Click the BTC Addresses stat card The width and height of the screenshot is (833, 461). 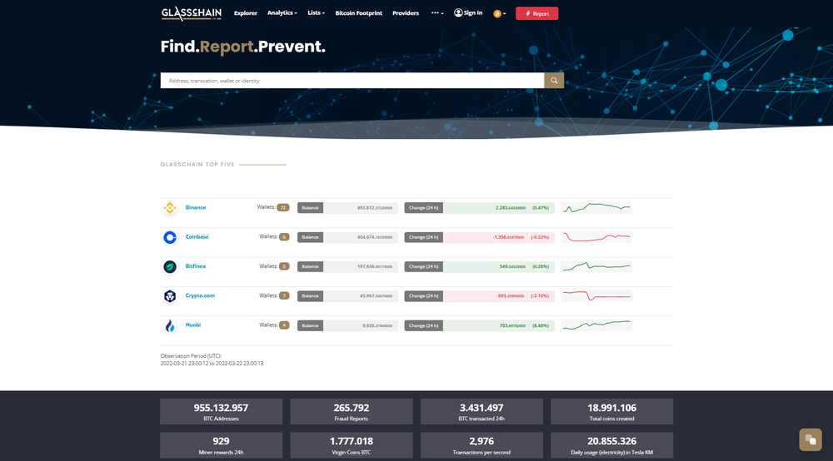pos(221,412)
